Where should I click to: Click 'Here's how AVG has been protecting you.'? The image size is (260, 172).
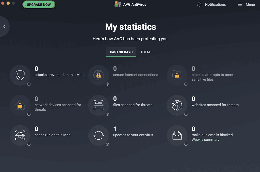(131, 39)
